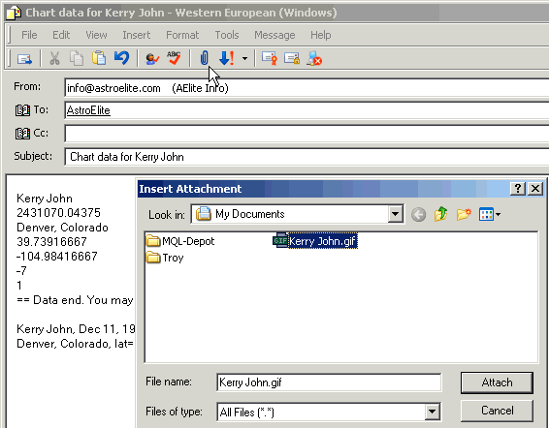The width and height of the screenshot is (549, 428).
Task: Expand the Look in My Documents dropdown
Action: 395,214
